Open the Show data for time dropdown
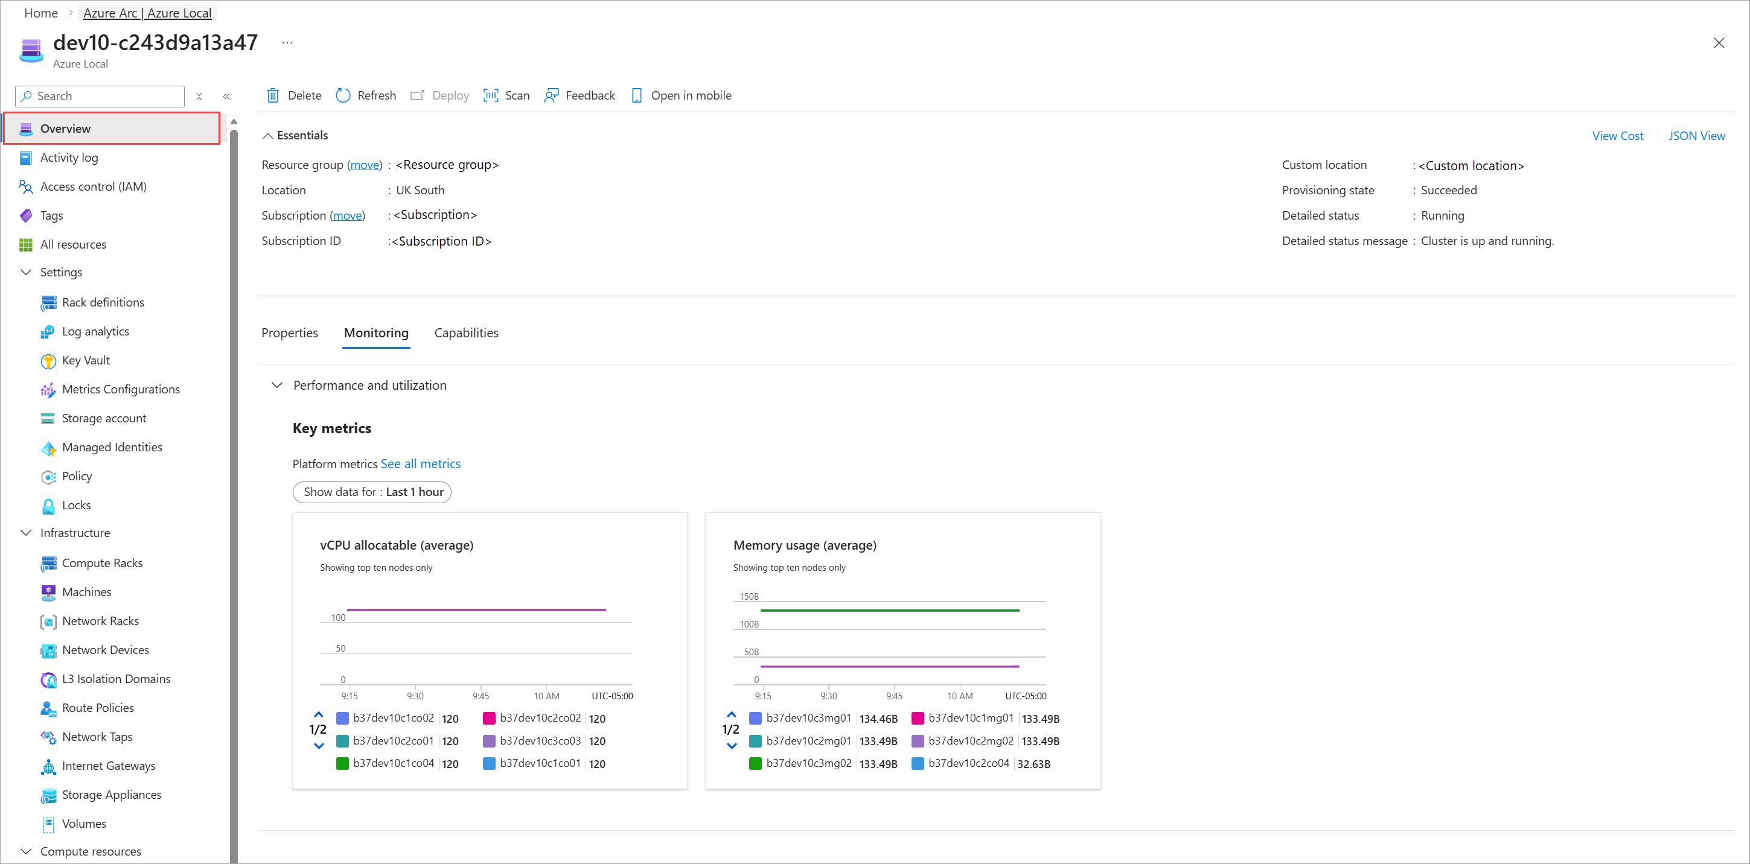The height and width of the screenshot is (864, 1750). pyautogui.click(x=372, y=492)
